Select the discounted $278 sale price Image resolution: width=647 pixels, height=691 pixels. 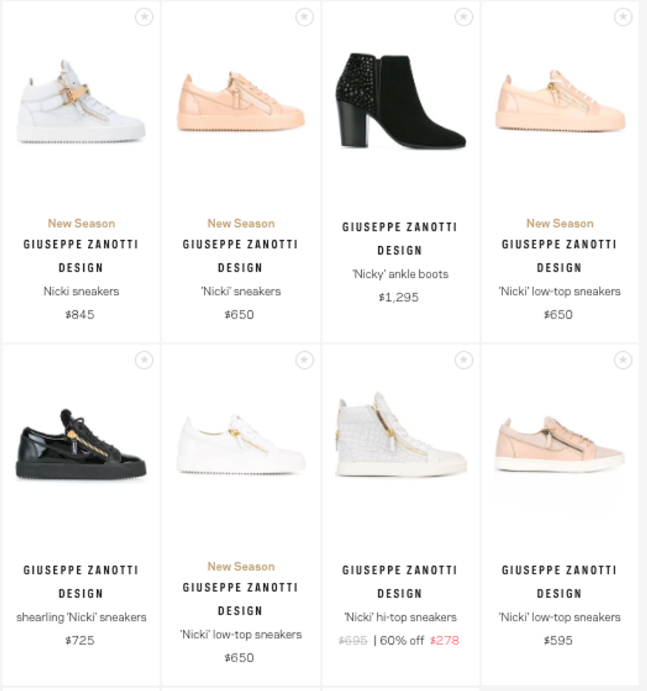click(x=444, y=640)
